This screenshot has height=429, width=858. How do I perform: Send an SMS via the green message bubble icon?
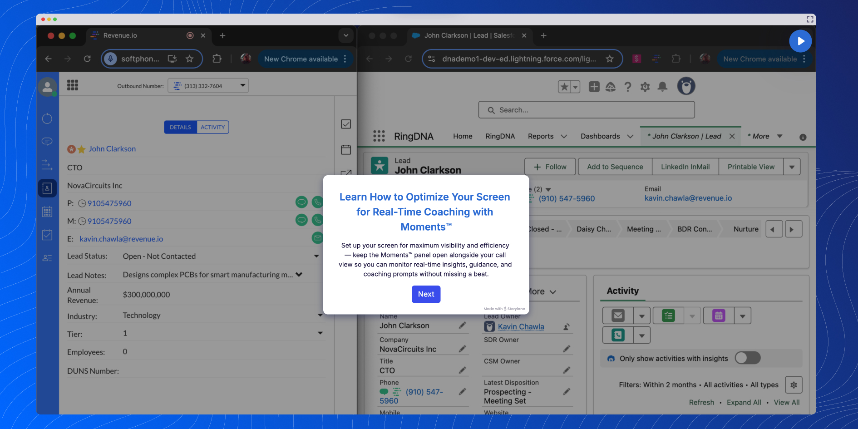[301, 202]
